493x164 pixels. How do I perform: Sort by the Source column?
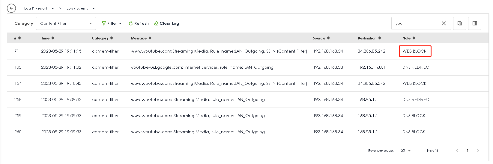point(321,38)
